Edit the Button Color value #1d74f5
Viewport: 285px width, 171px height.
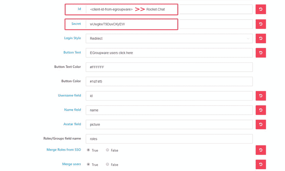coord(169,82)
